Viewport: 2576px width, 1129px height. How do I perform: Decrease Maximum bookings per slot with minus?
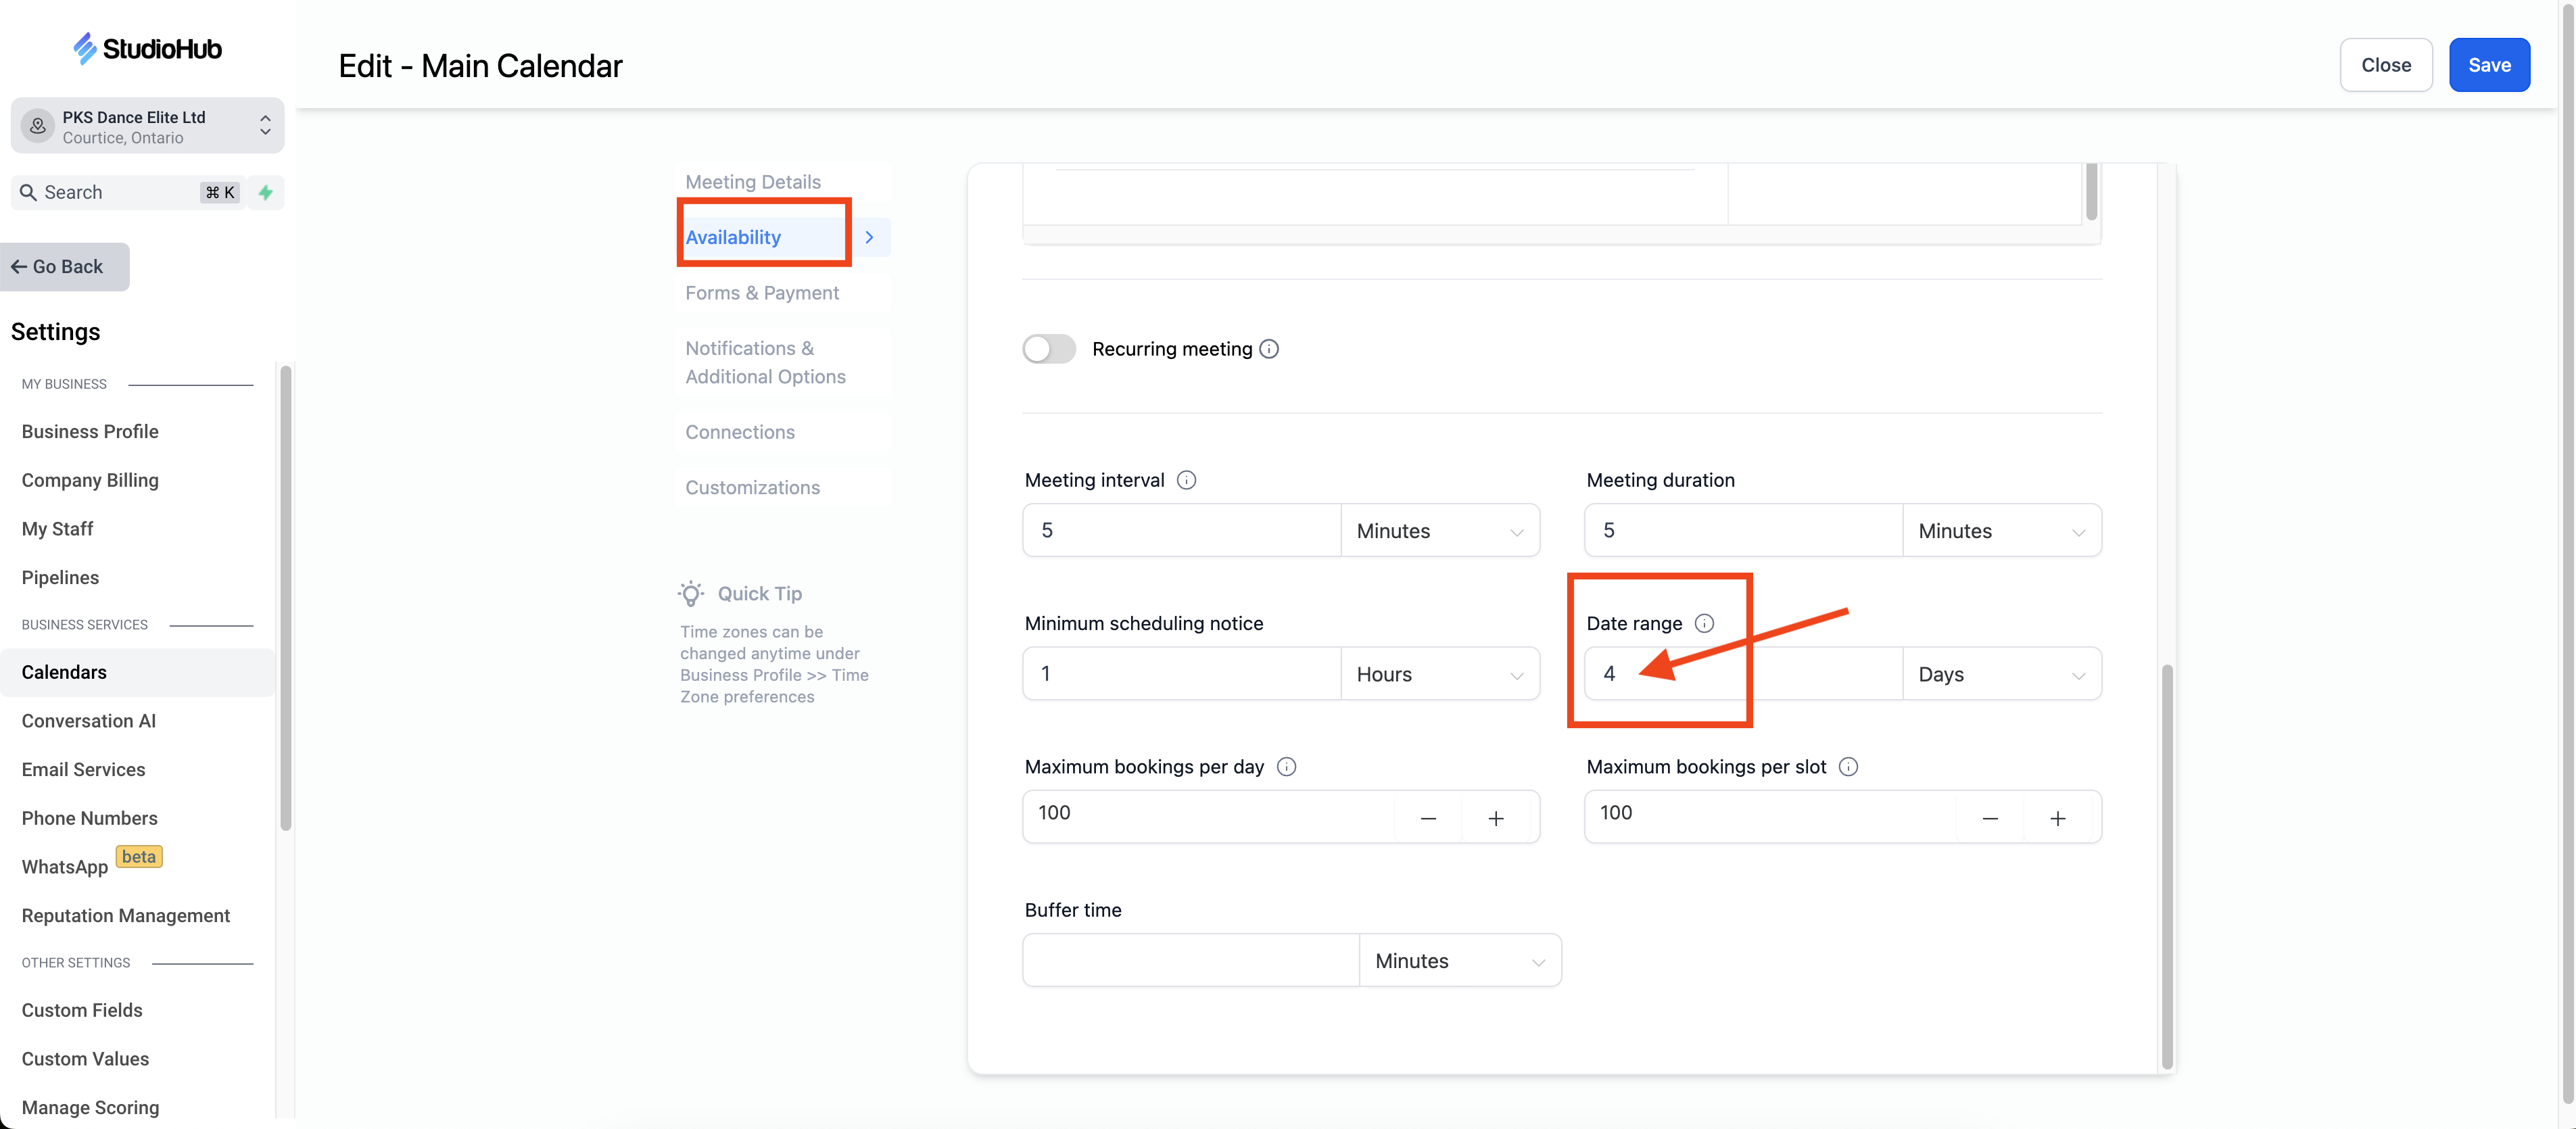(1989, 818)
